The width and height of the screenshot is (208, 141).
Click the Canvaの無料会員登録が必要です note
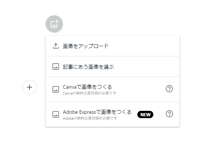coord(89,93)
